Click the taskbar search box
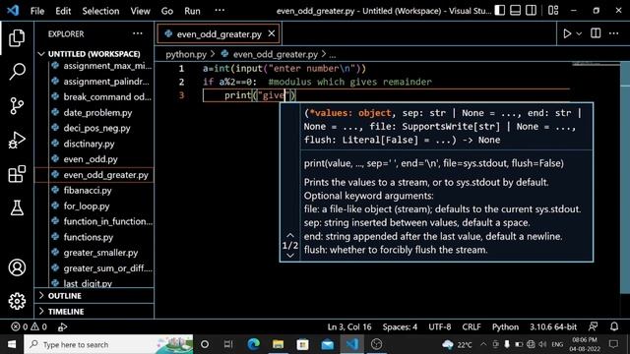 pos(108,344)
